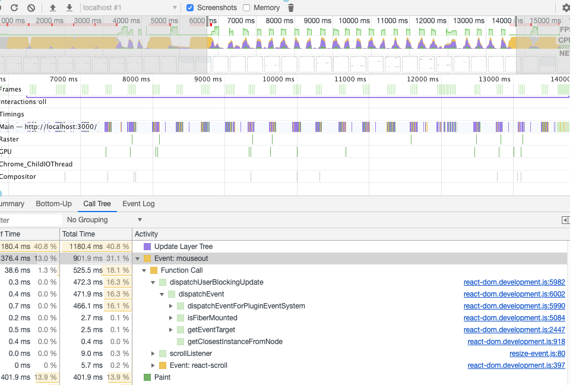The height and width of the screenshot is (391, 576).
Task: Enable the Memory checkbox
Action: (246, 8)
